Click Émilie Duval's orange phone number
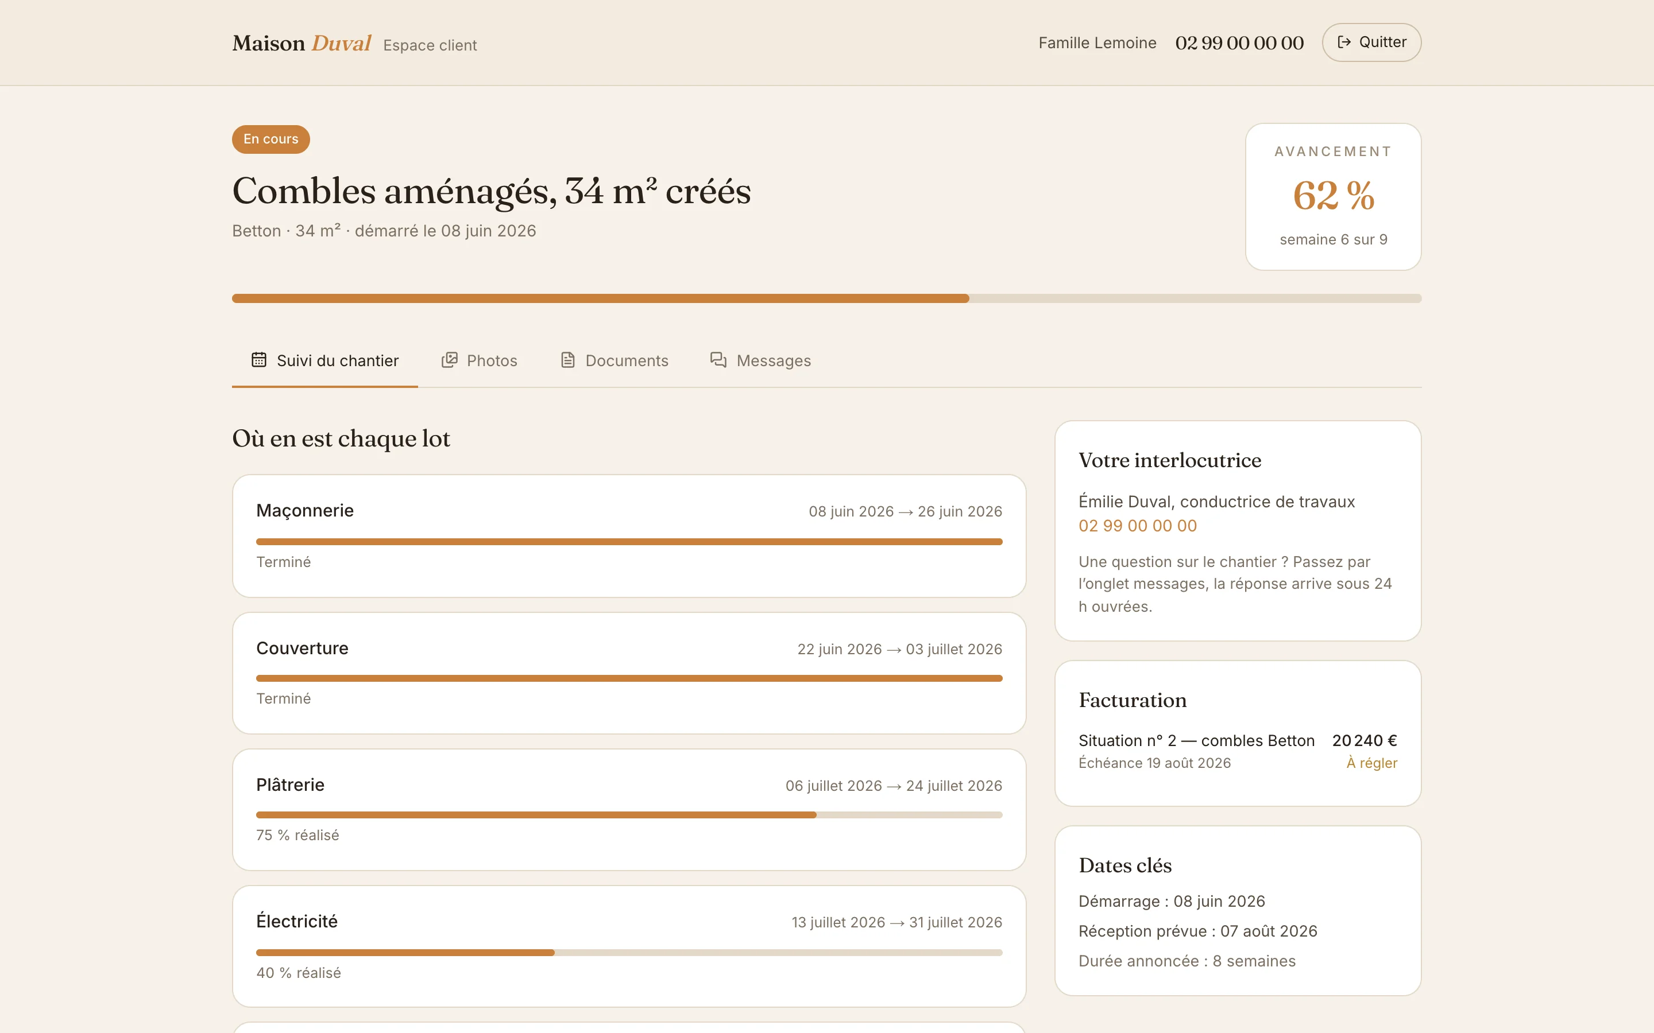Screen dimensions: 1654x1033 (1137, 526)
